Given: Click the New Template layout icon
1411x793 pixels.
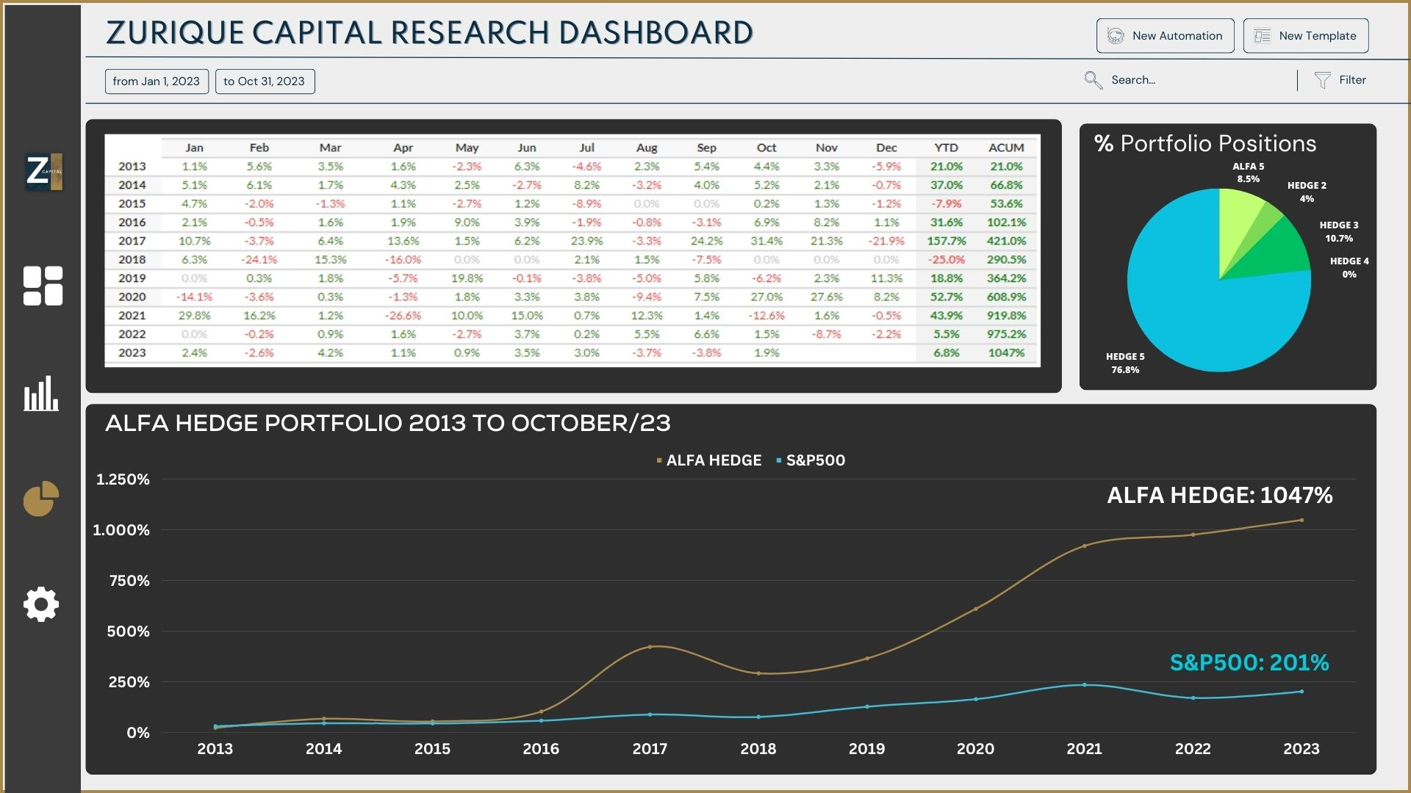Looking at the screenshot, I should (x=1263, y=36).
